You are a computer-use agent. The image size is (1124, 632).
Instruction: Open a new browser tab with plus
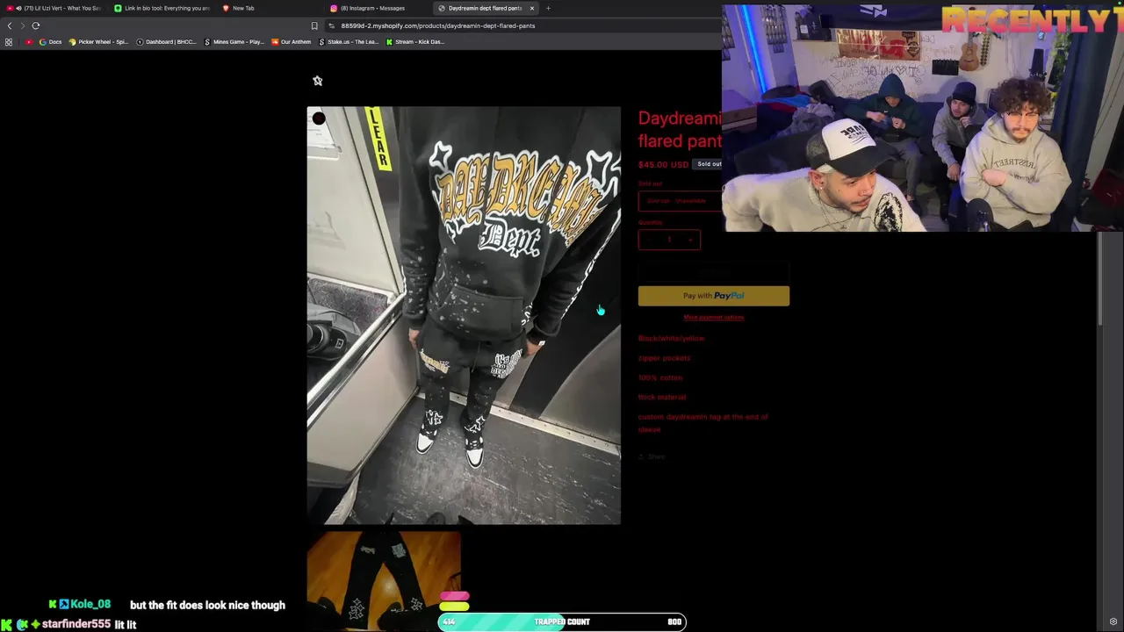pyautogui.click(x=548, y=8)
